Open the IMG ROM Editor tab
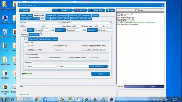 [85, 16]
